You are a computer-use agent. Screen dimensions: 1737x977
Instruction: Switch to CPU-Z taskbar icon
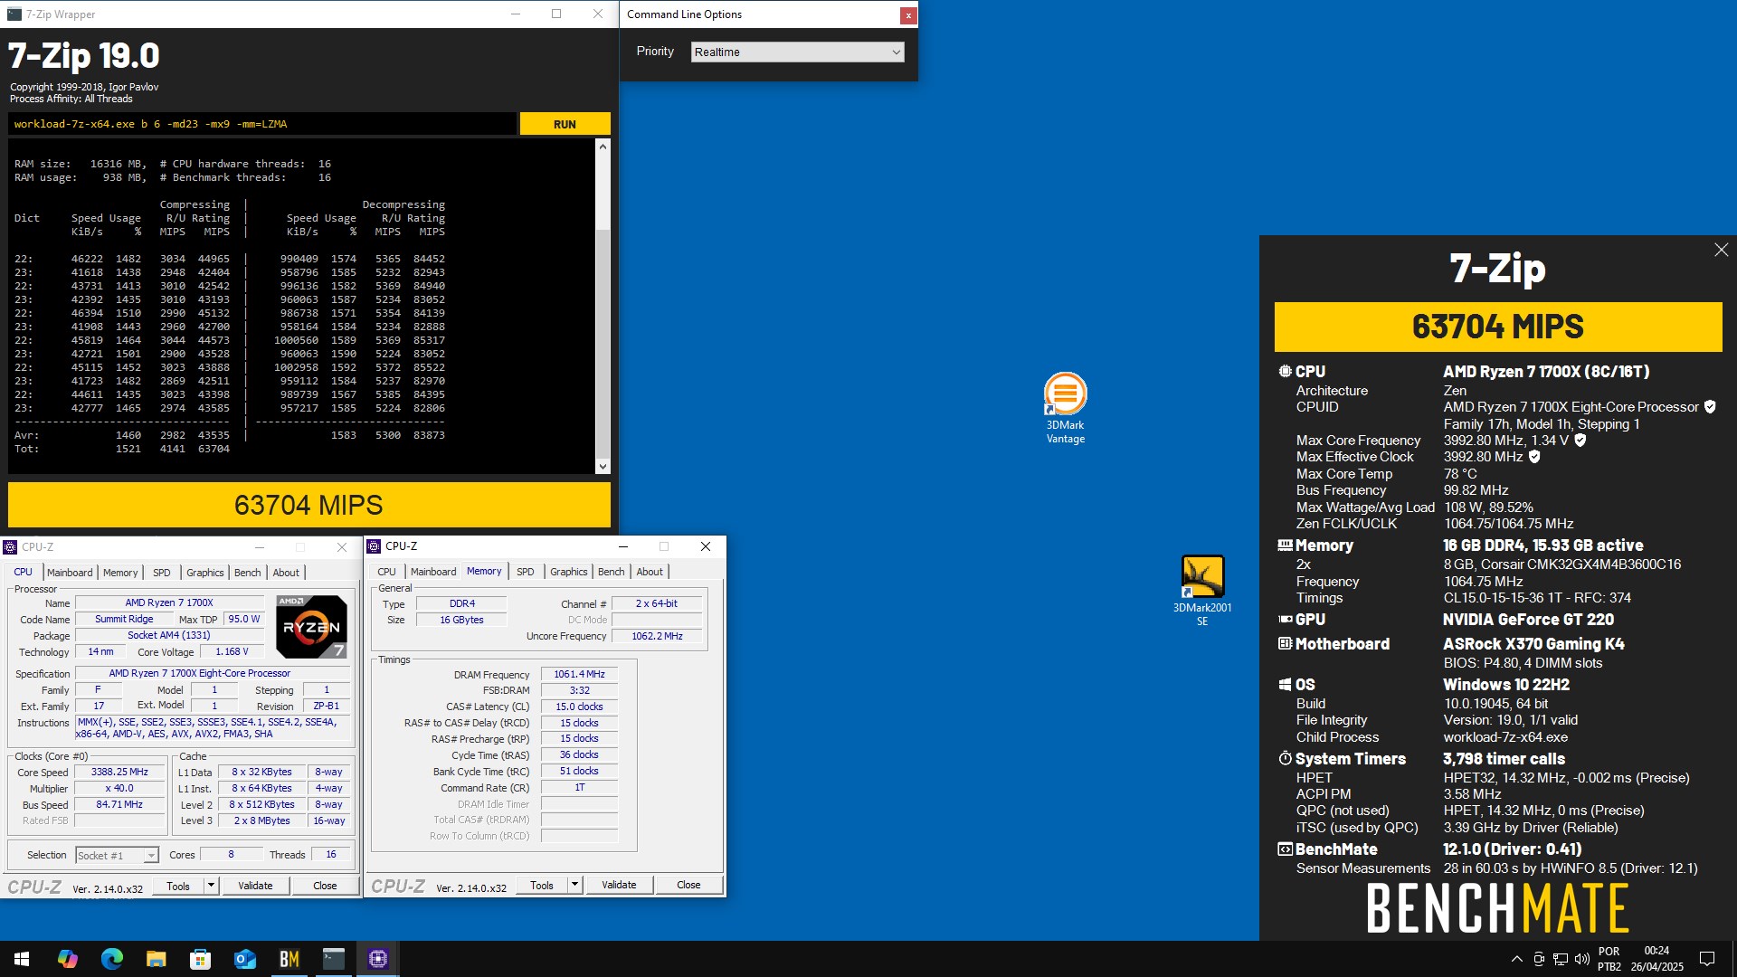pyautogui.click(x=378, y=959)
